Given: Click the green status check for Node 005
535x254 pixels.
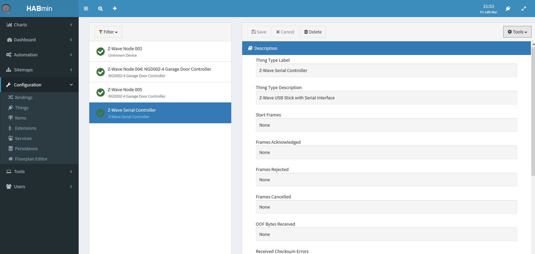Looking at the screenshot, I should pyautogui.click(x=101, y=93).
